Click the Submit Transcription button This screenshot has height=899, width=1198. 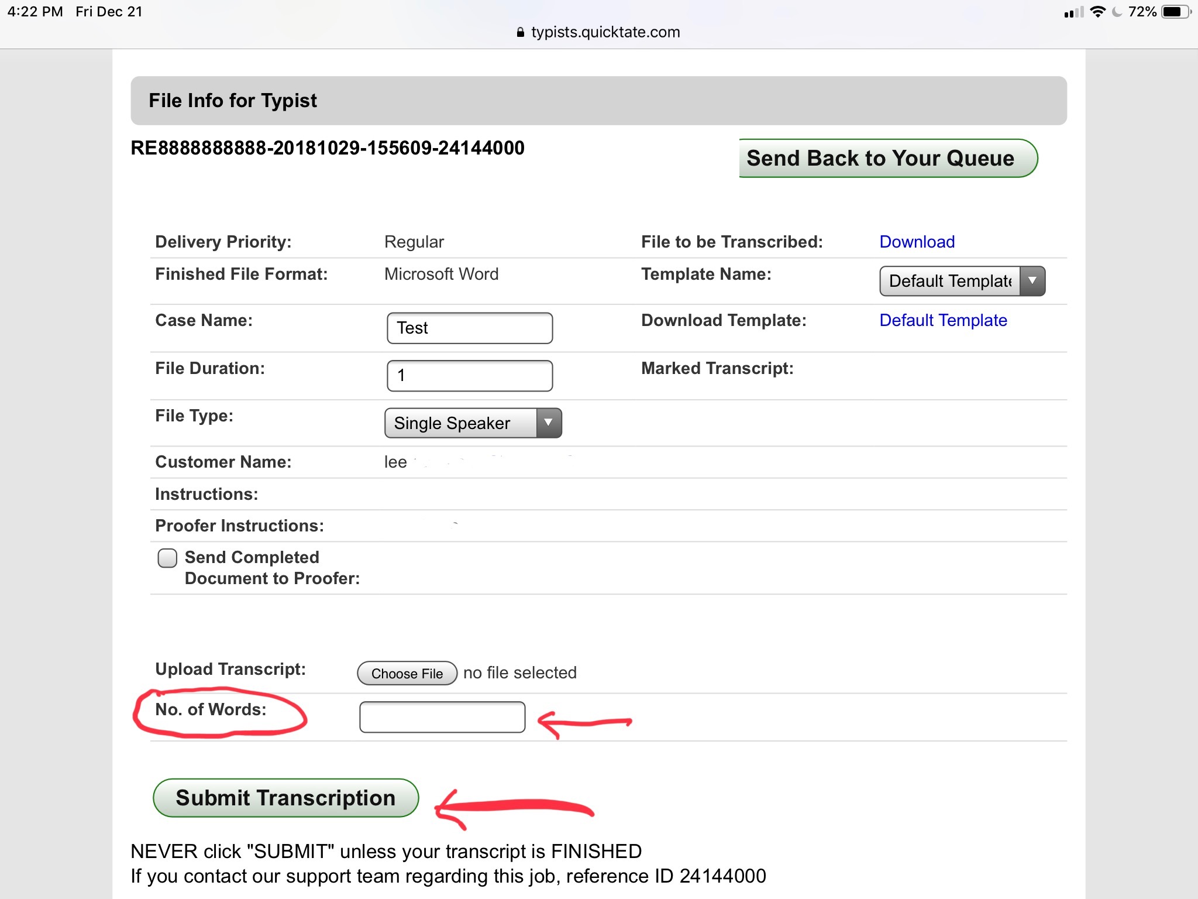285,798
